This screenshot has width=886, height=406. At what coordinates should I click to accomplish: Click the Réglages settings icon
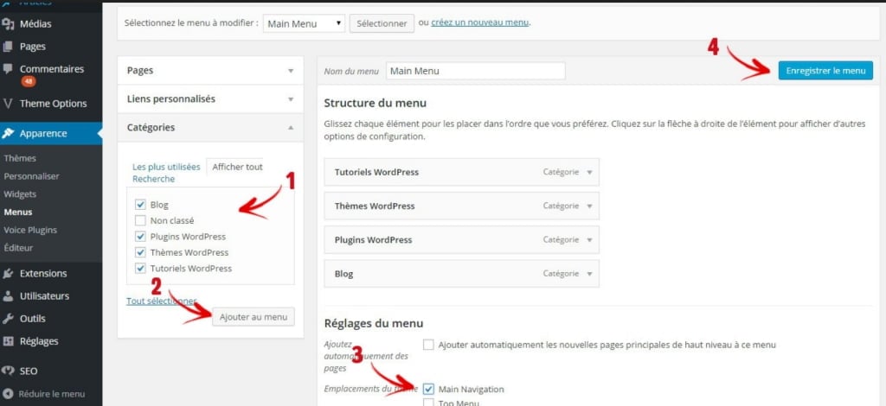[8, 341]
